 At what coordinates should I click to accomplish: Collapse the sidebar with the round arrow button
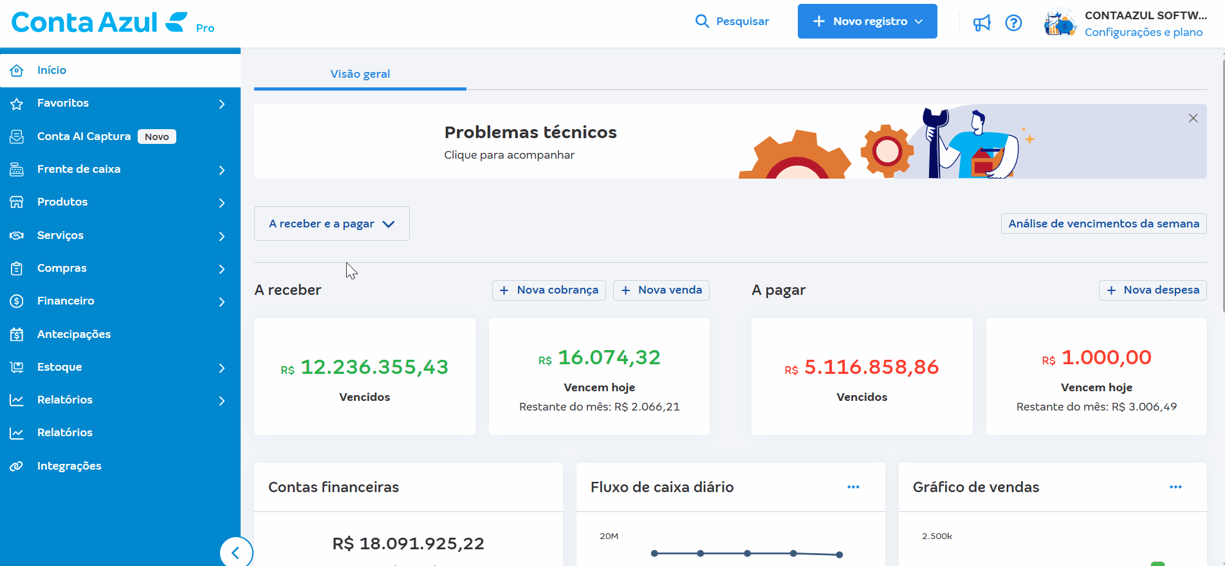[236, 553]
